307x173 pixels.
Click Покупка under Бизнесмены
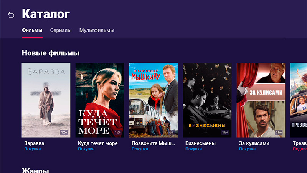[x=194, y=149]
